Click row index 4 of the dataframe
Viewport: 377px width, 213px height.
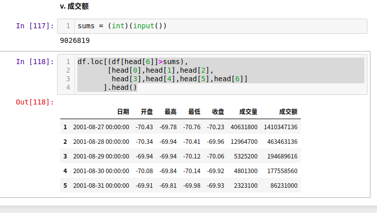click(65, 171)
